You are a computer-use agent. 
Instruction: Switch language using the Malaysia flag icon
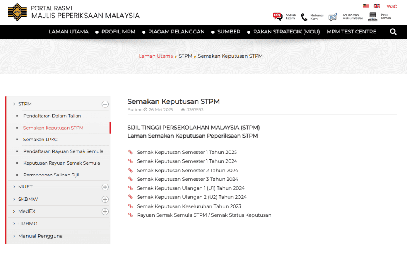pos(366,6)
